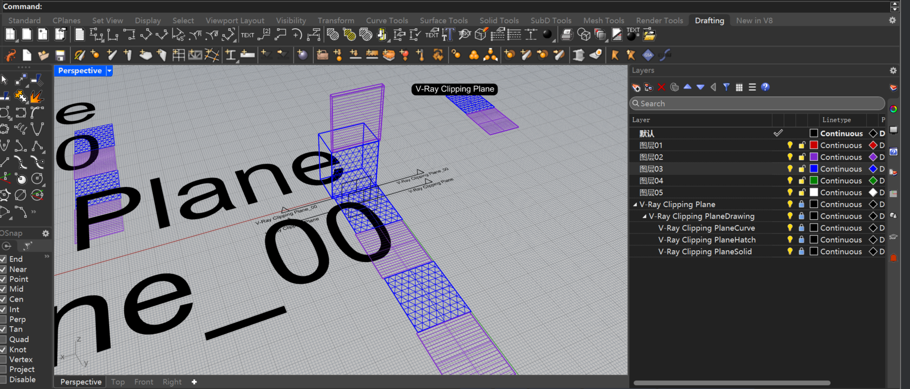Screen dimensions: 910x389
Task: Toggle the Knot object snap checkbox
Action: pyautogui.click(x=3, y=350)
